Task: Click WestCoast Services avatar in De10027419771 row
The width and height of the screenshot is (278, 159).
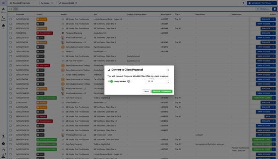Action: click(x=63, y=38)
